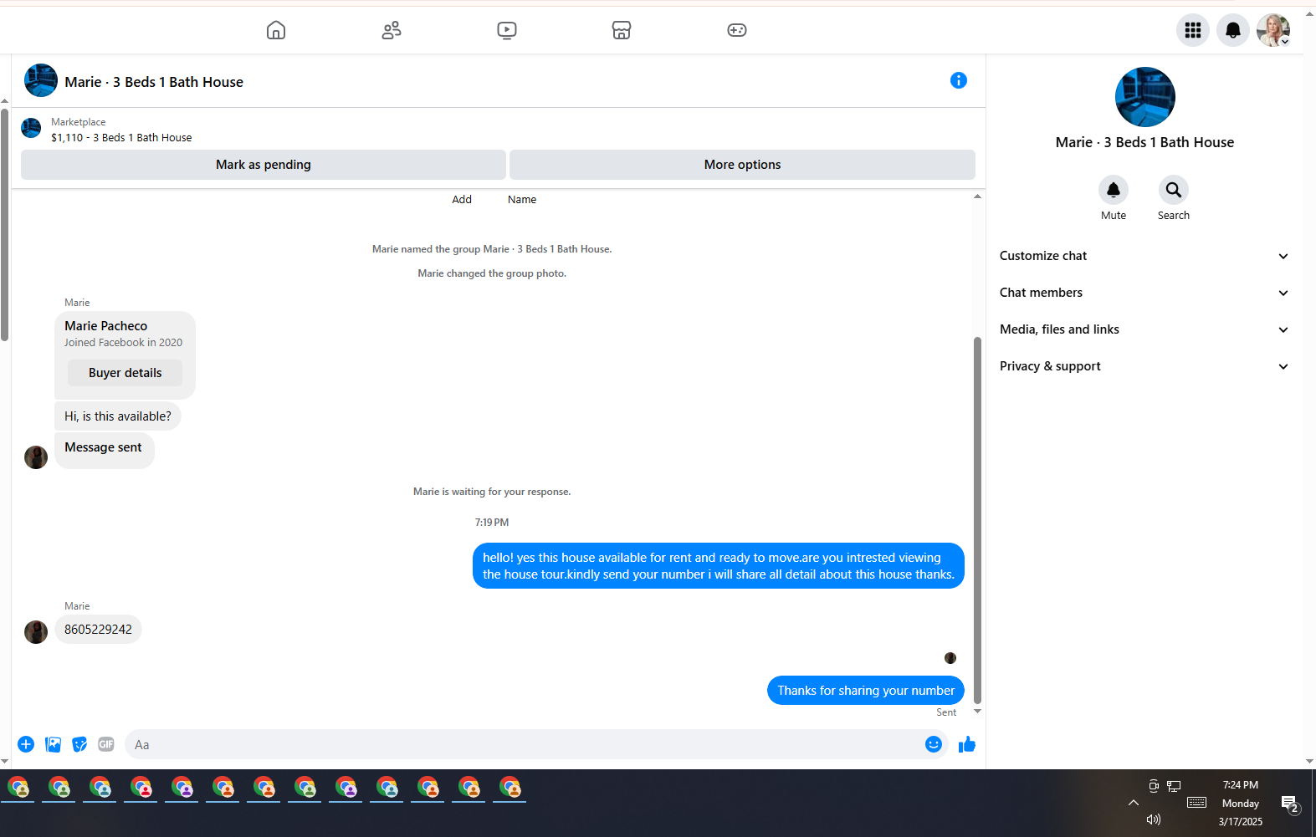The width and height of the screenshot is (1316, 837).
Task: Show hidden system tray icons
Action: [1134, 803]
